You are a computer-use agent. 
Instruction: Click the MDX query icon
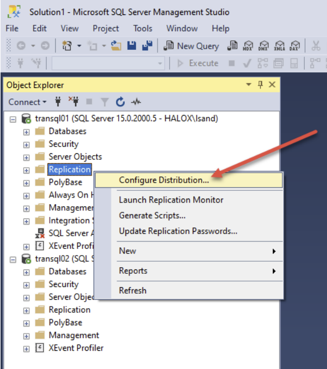247,46
